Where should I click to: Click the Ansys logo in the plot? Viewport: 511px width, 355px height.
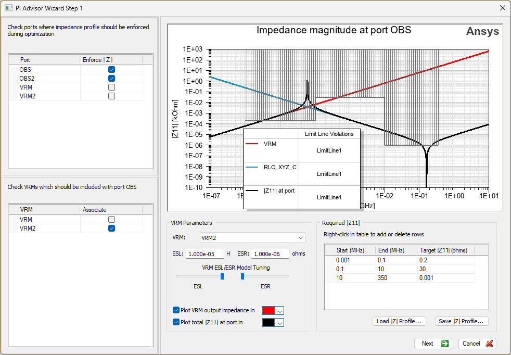(x=482, y=31)
